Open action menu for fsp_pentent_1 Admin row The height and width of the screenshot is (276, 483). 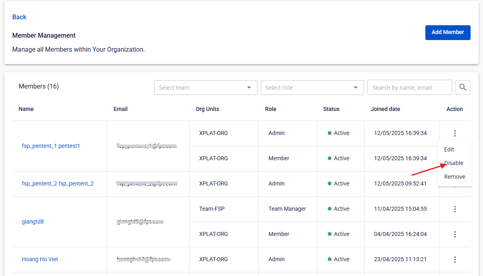tap(455, 133)
